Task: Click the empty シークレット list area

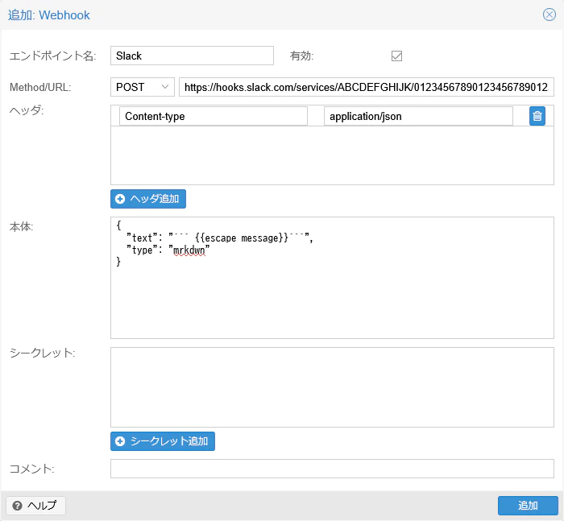Action: point(332,387)
